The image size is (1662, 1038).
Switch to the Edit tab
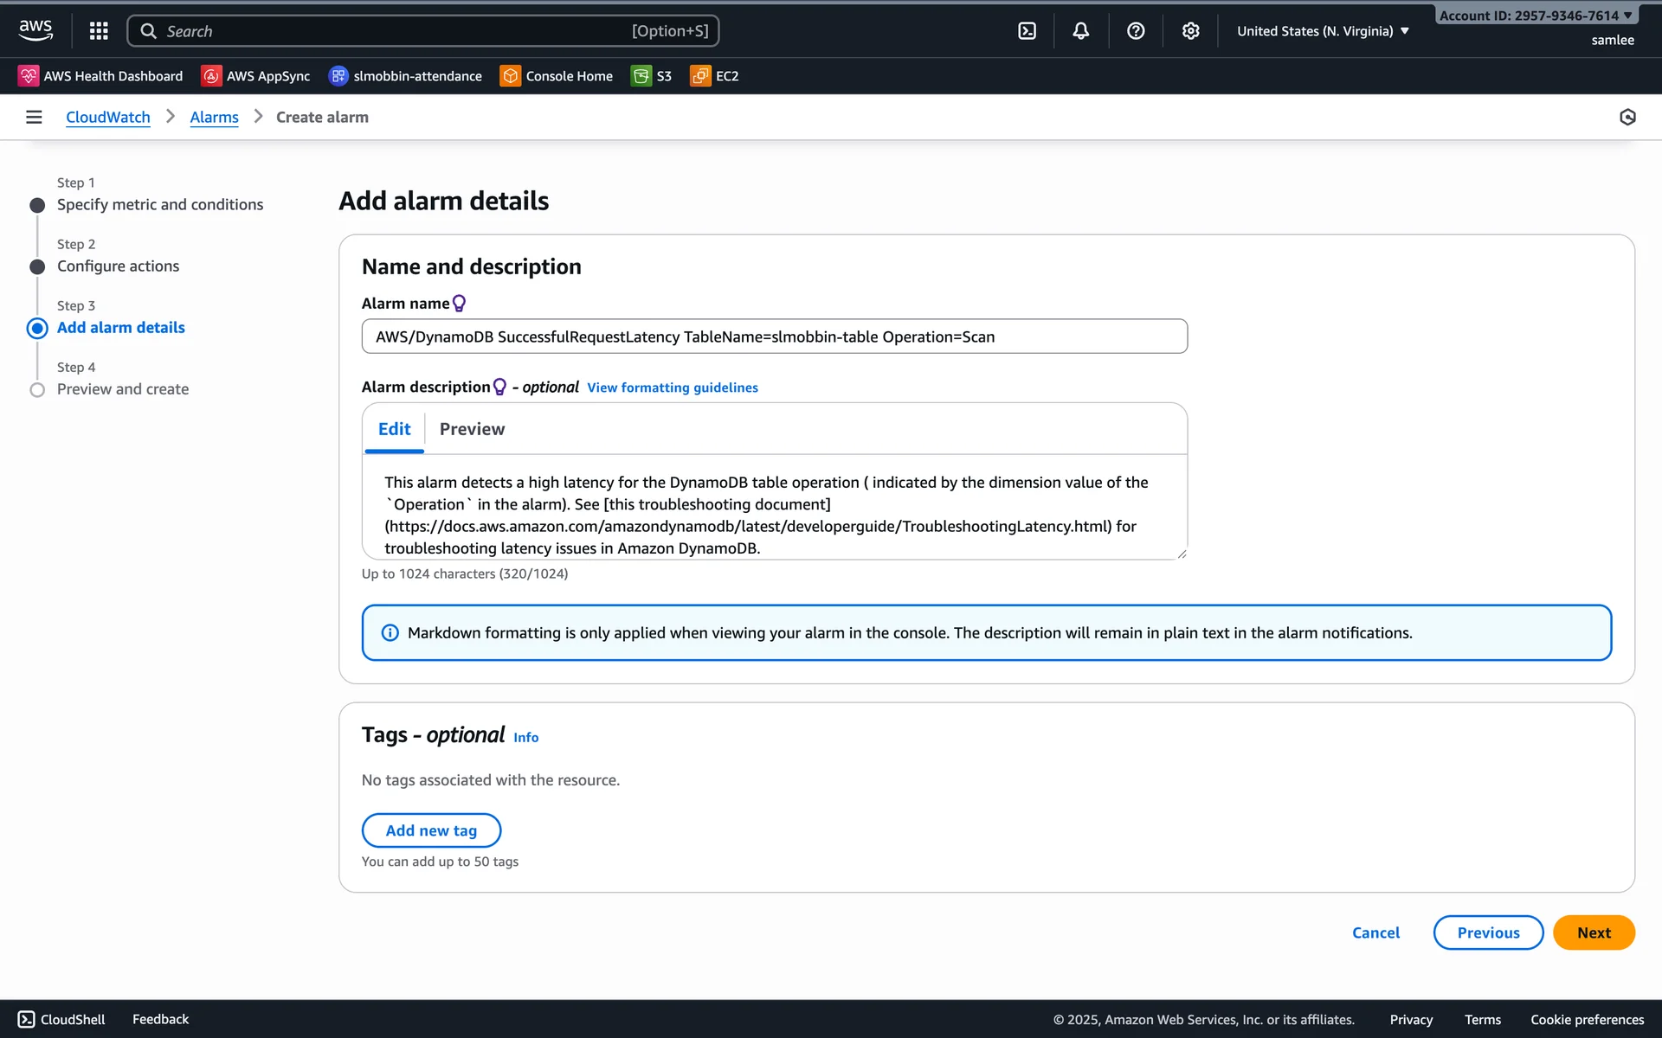[x=394, y=429]
